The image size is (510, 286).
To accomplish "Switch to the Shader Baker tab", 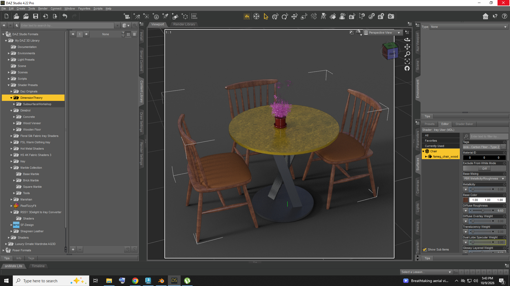I will click(464, 124).
